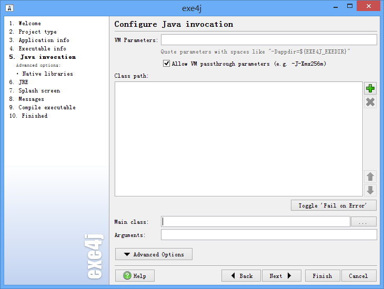Click the gray X remove classpath icon
The width and height of the screenshot is (384, 289).
coord(370,102)
